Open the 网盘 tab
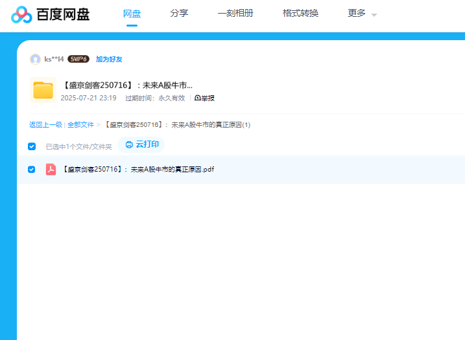The height and width of the screenshot is (340, 465). [132, 14]
